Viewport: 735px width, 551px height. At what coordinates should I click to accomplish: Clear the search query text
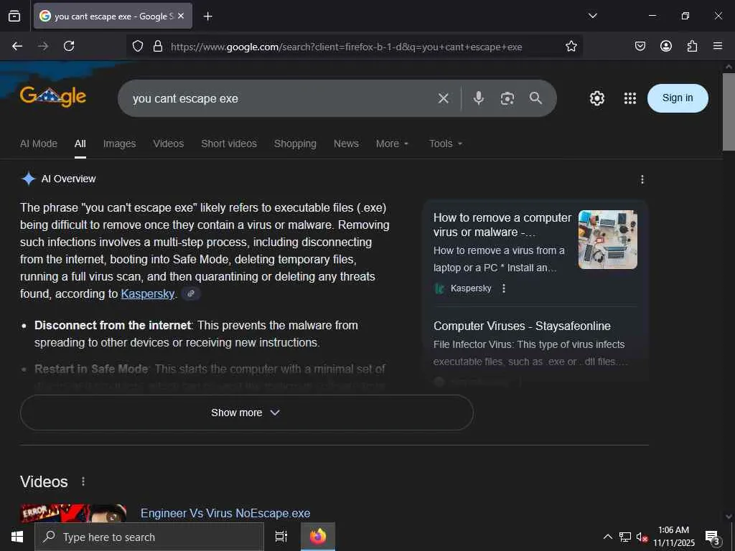coord(443,98)
